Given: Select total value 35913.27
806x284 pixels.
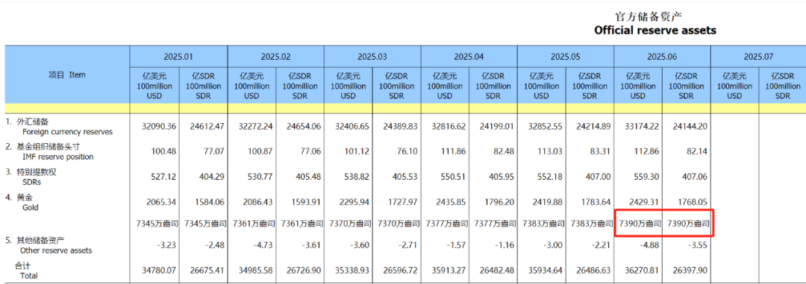Looking at the screenshot, I should 448,270.
